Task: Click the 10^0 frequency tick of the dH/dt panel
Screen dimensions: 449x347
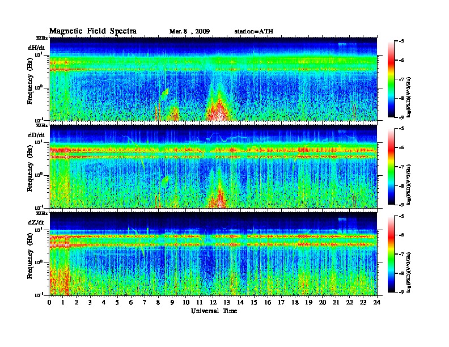Action: click(x=38, y=88)
